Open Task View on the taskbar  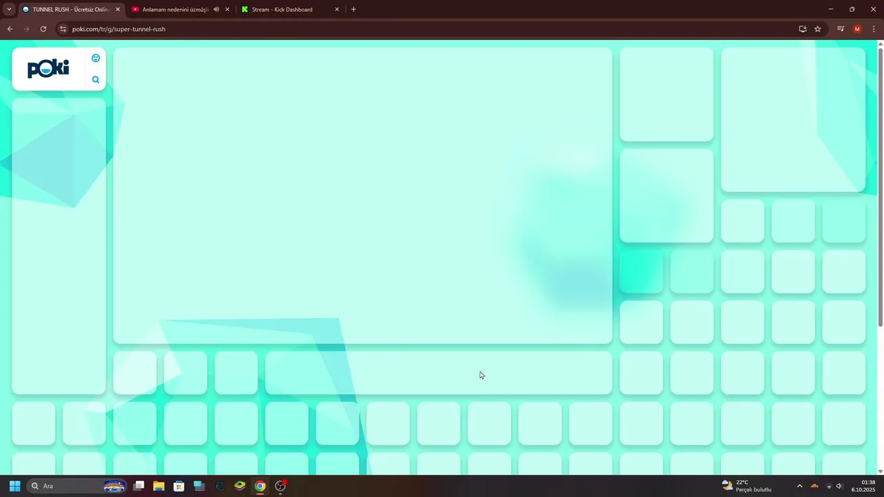139,486
